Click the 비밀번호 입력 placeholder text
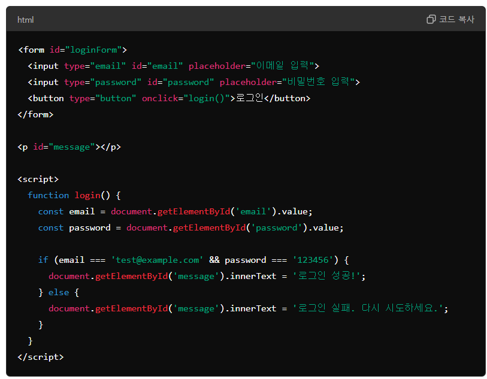 [318, 82]
